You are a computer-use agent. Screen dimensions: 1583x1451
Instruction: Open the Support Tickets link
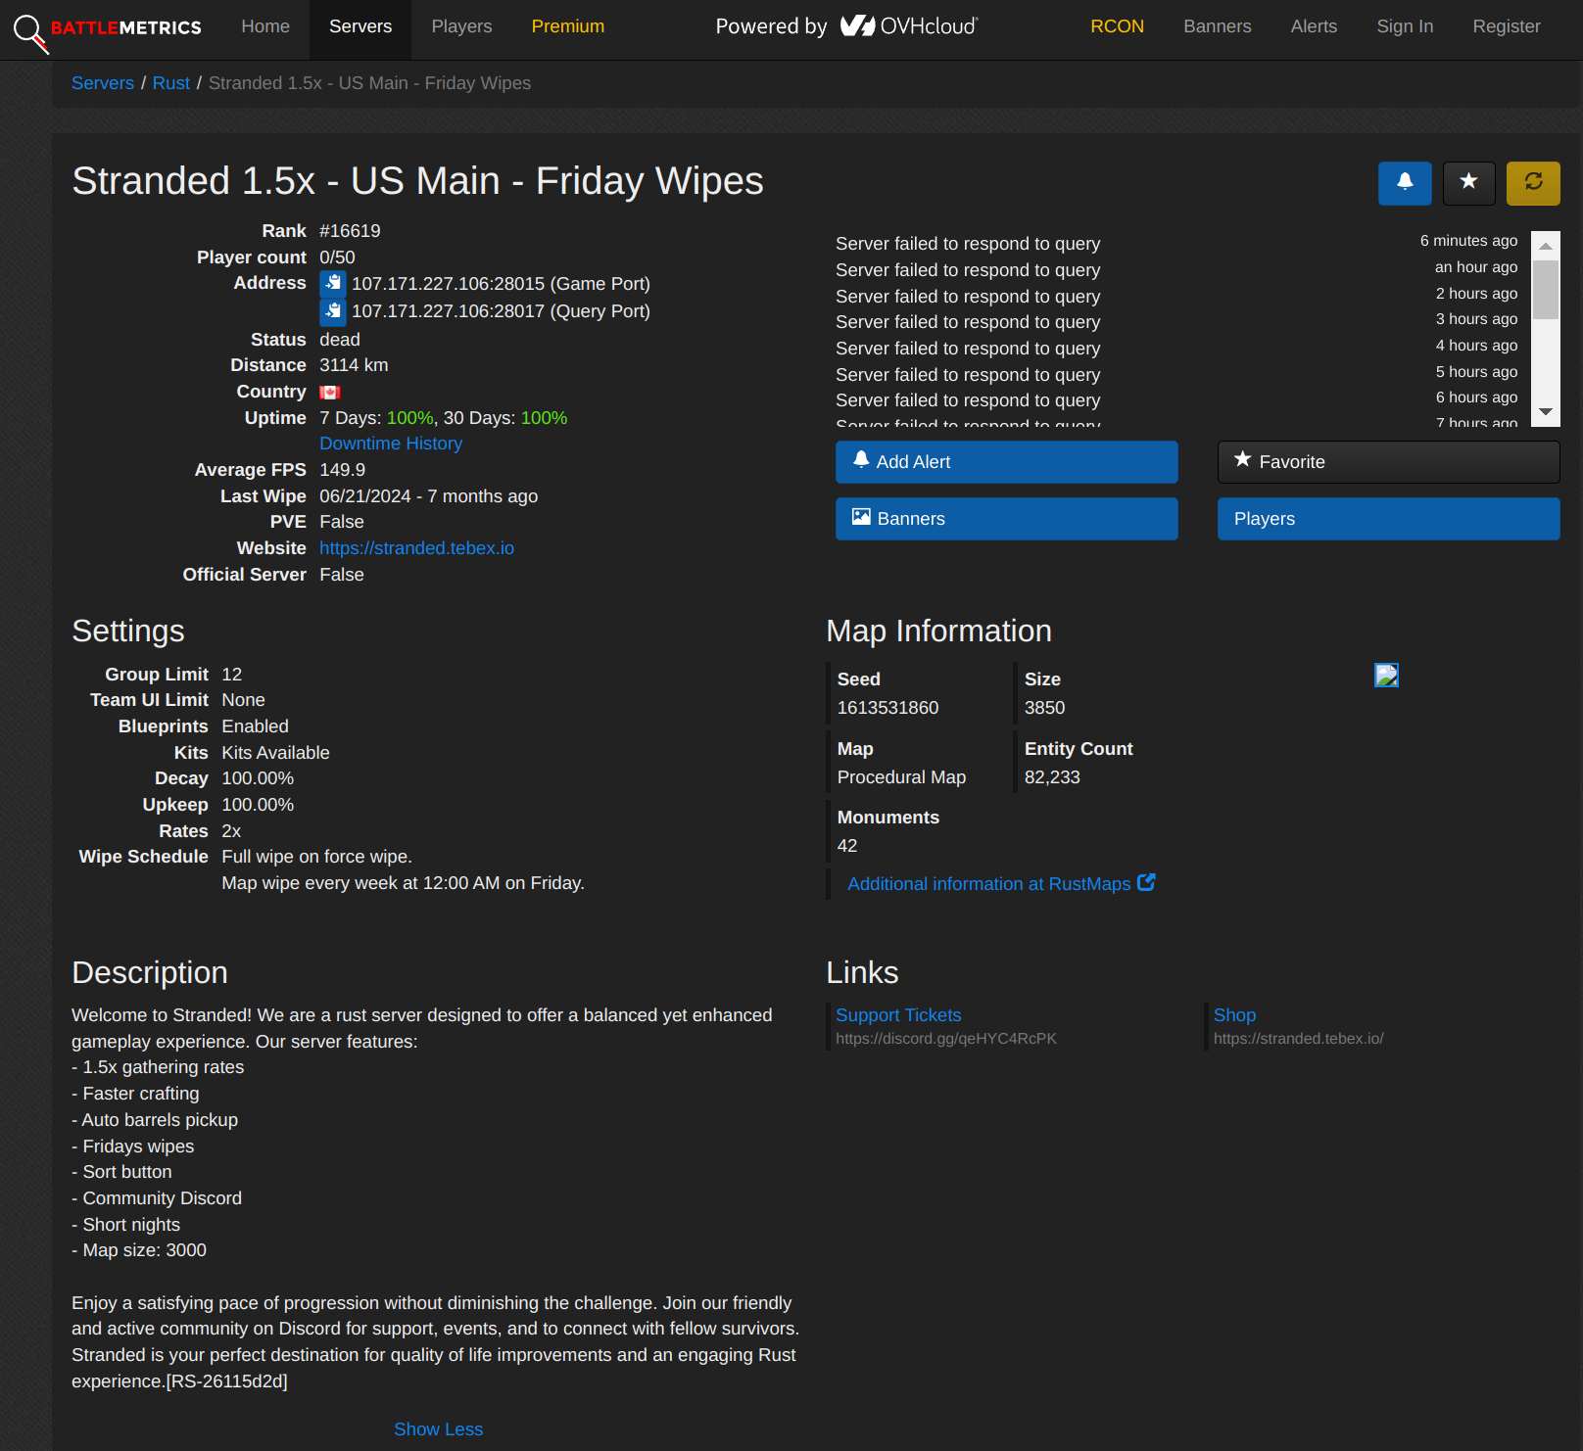coord(898,1015)
